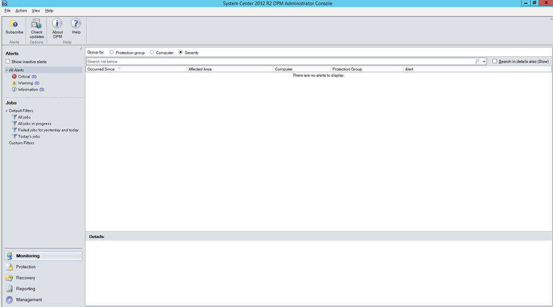Open the search box dropdown arrow
The image size is (553, 307).
click(484, 62)
